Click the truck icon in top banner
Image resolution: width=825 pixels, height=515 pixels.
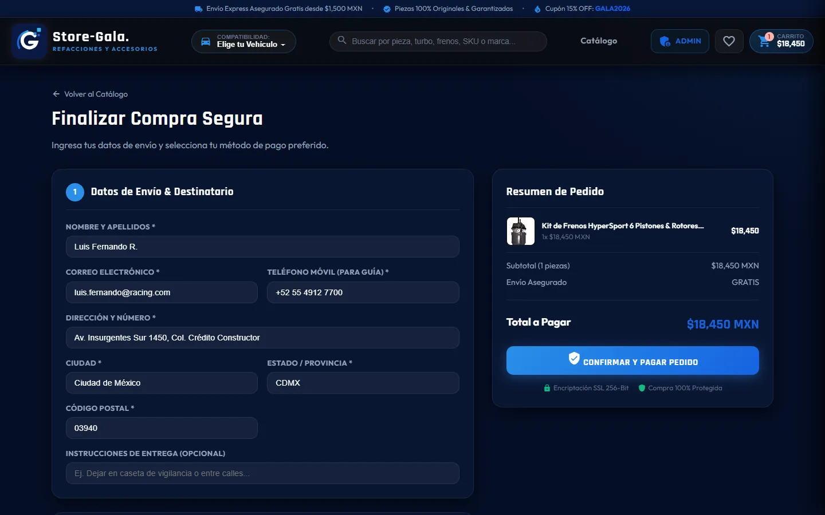click(x=198, y=9)
